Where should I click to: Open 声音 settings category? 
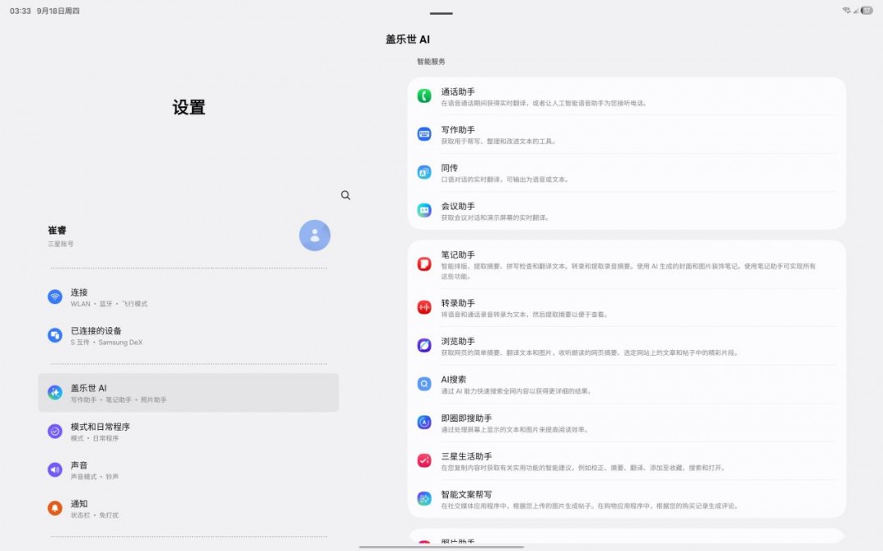(x=189, y=470)
